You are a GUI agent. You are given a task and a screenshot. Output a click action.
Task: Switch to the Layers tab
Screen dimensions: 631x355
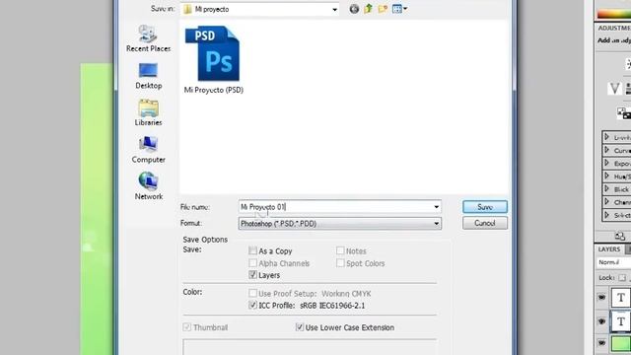point(609,249)
